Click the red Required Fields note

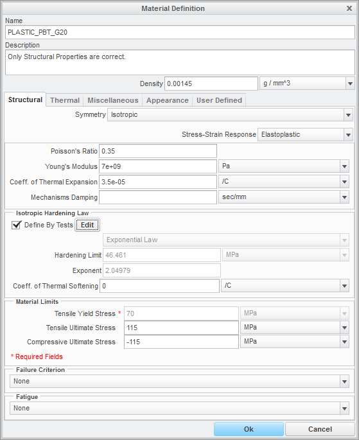(x=37, y=356)
